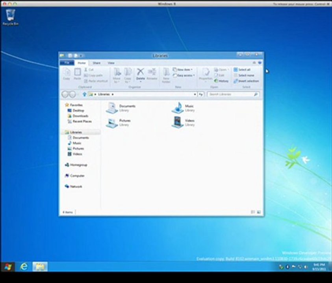Image resolution: width=332 pixels, height=283 pixels.
Task: Click the Back navigation button
Action: pos(65,94)
